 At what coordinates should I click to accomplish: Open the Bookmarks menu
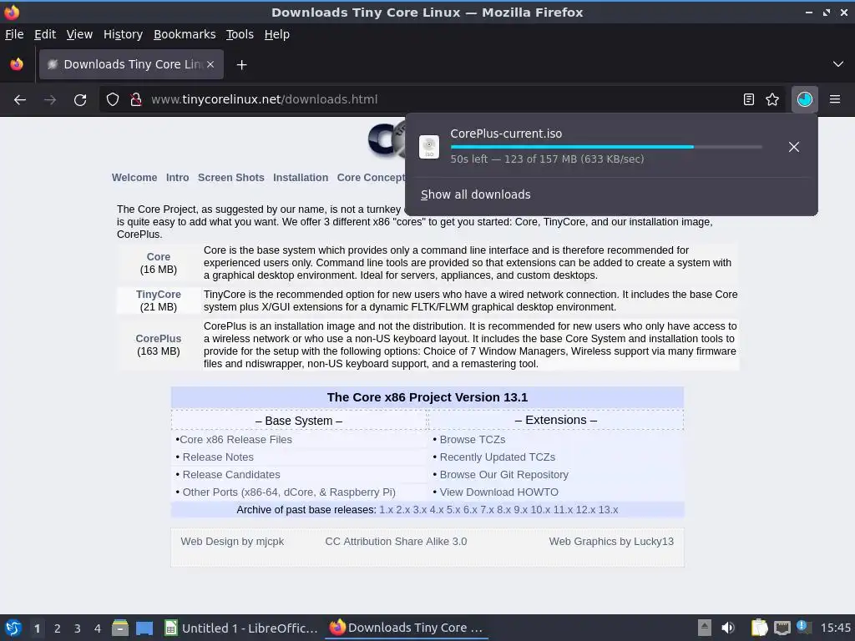[185, 34]
